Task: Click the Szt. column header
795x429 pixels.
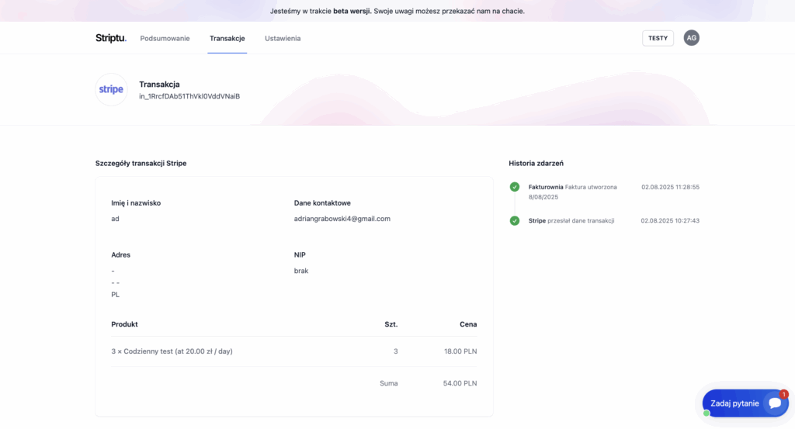Action: click(391, 324)
